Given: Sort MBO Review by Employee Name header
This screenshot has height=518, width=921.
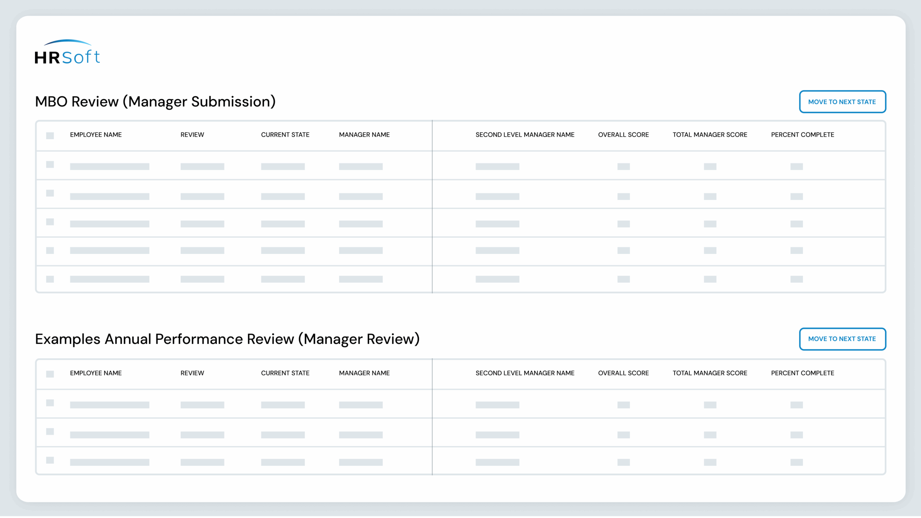Looking at the screenshot, I should click(96, 135).
